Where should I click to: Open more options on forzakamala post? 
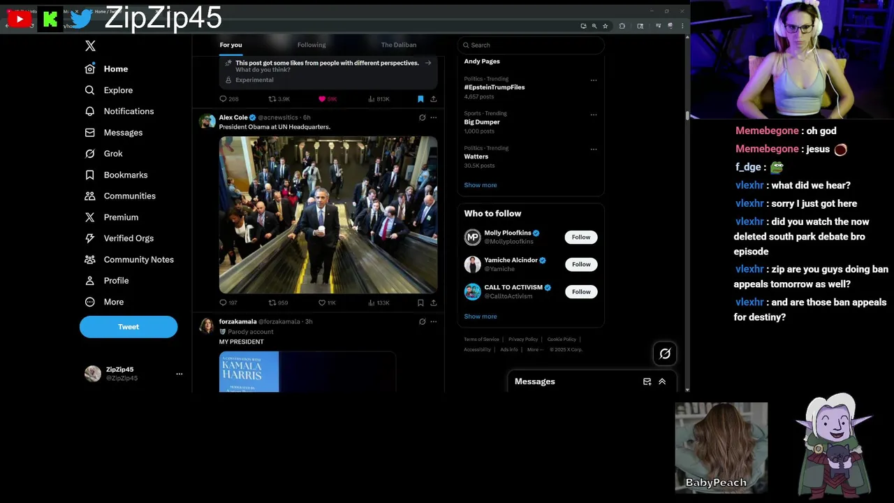pos(434,322)
